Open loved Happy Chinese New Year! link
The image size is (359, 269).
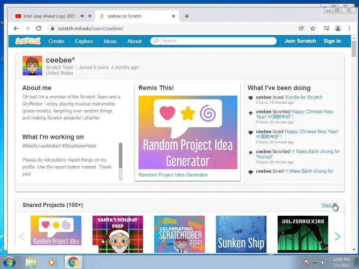297,134
